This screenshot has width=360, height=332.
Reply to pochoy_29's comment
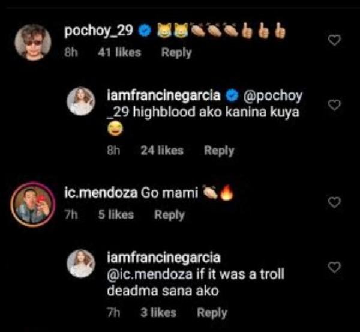(176, 52)
